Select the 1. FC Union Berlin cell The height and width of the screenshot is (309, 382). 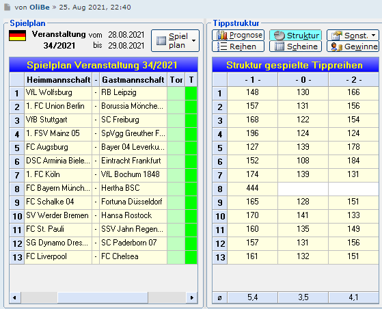coord(58,107)
